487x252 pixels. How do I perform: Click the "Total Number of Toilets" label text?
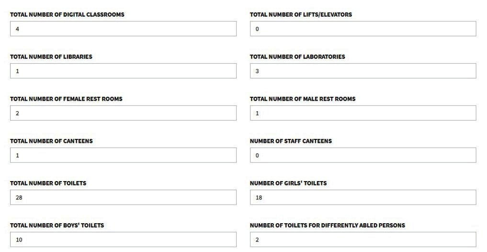(x=48, y=183)
